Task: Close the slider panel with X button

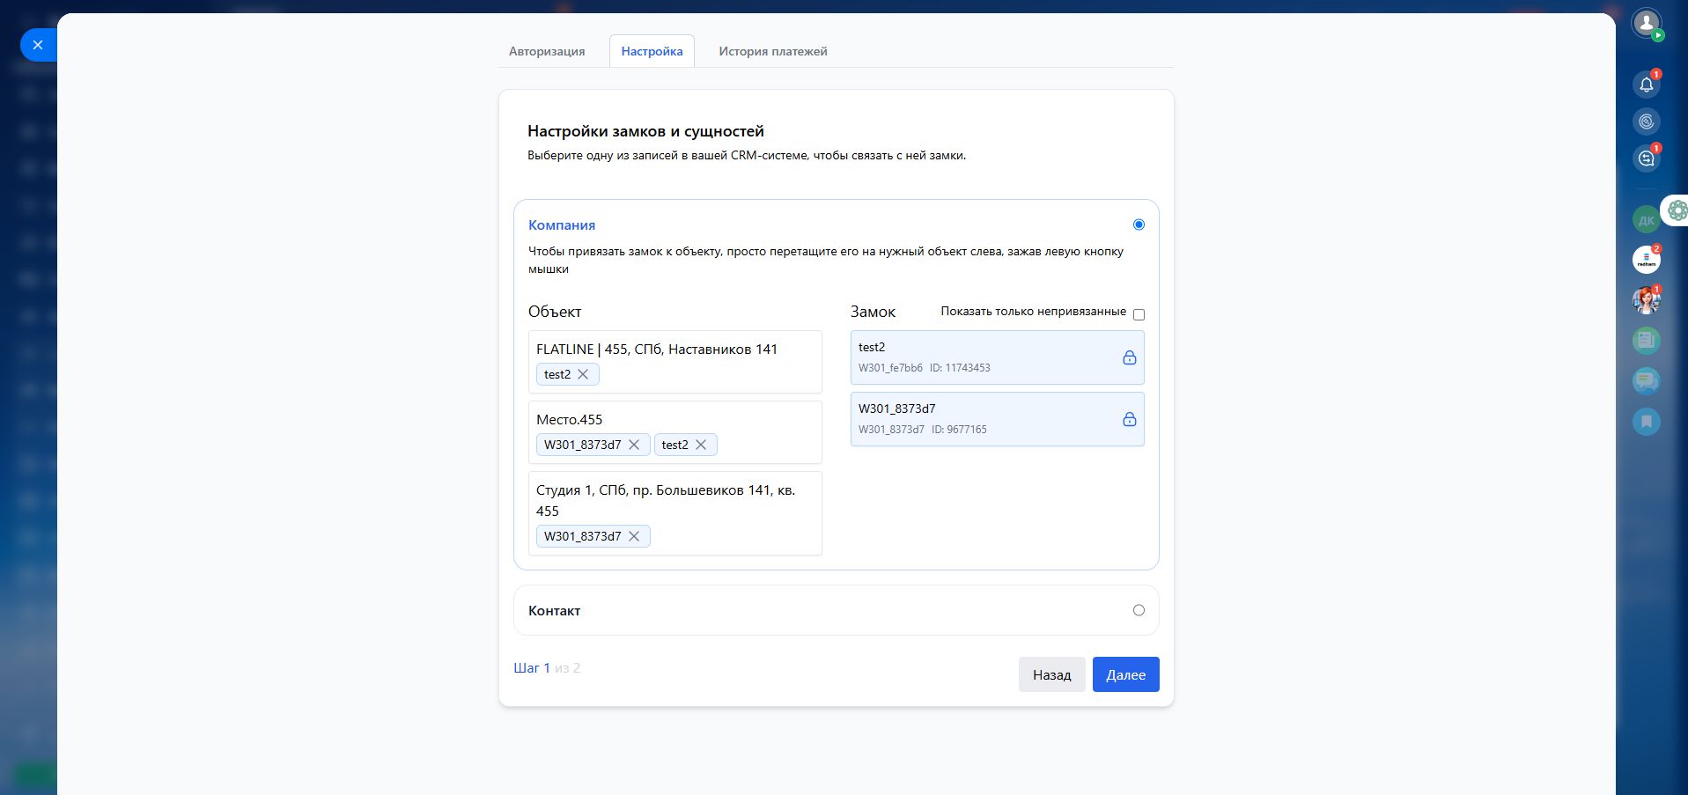Action: (x=37, y=44)
